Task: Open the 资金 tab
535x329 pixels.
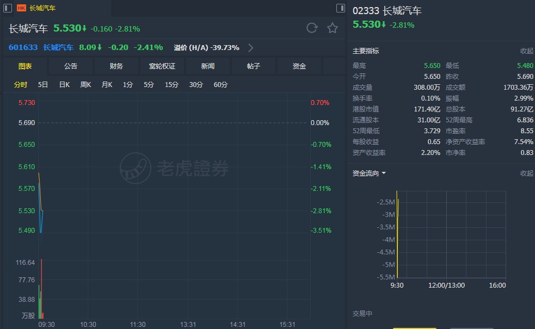Action: pyautogui.click(x=299, y=66)
